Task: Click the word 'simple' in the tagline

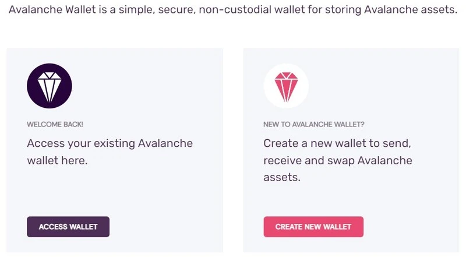Action: (x=136, y=10)
